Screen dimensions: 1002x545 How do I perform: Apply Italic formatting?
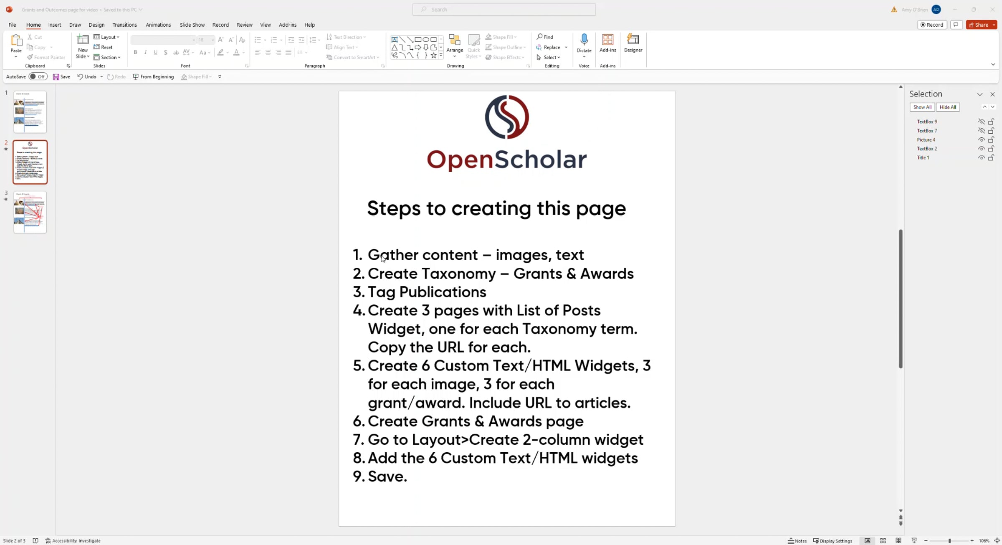tap(145, 52)
